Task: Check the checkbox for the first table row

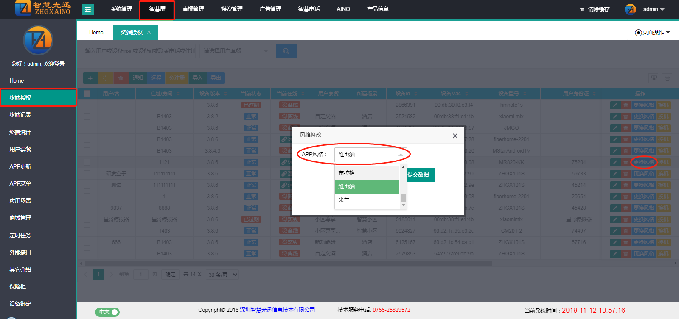Action: (87, 105)
